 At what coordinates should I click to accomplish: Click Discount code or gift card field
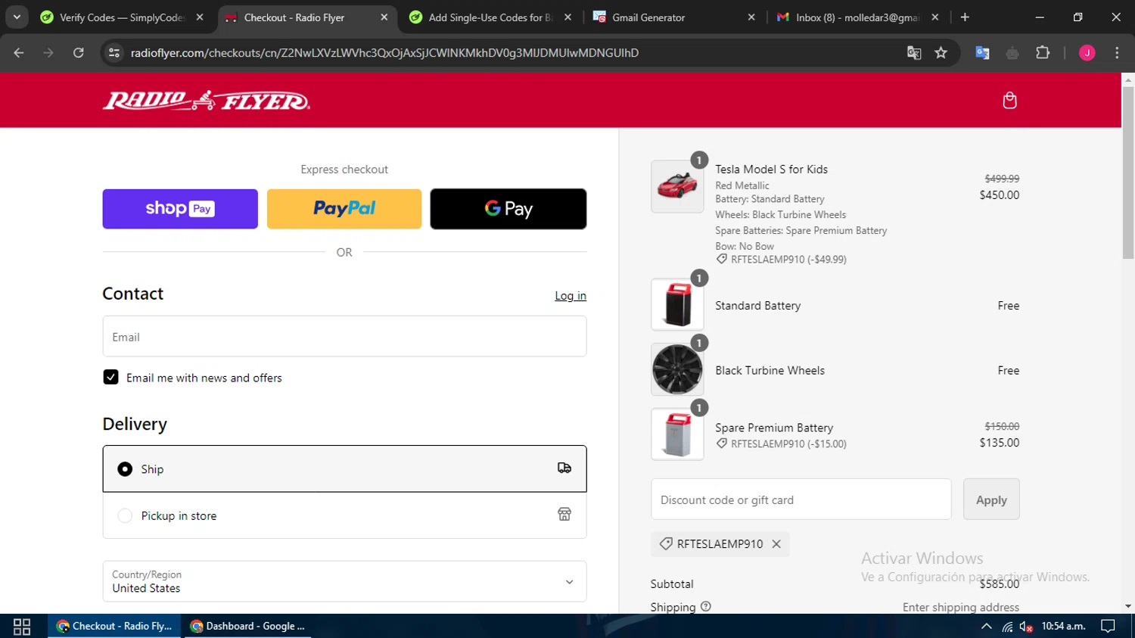tap(801, 500)
